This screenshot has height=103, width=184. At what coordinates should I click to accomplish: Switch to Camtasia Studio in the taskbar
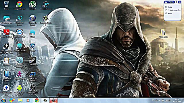45,100
